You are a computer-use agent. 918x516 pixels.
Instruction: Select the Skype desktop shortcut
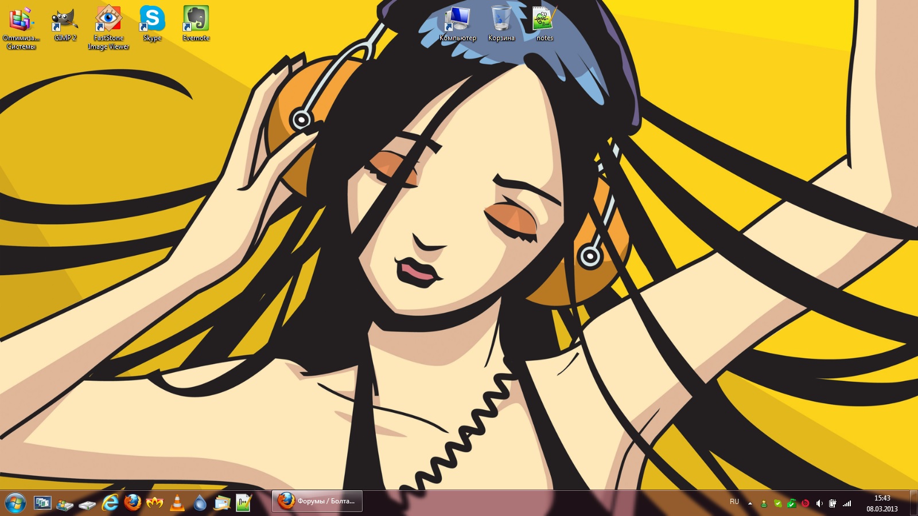coord(152,24)
